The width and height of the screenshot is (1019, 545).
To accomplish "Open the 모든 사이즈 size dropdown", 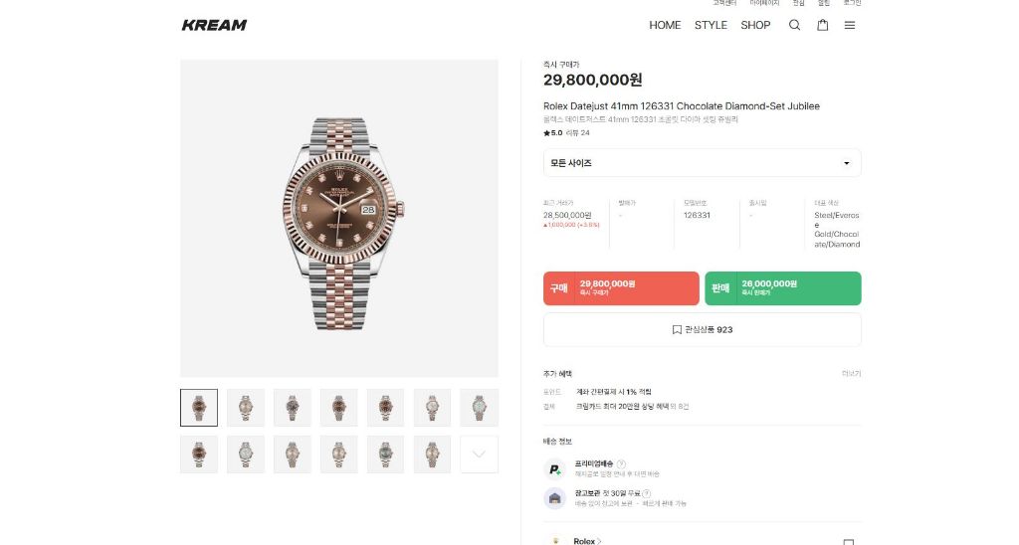I will click(702, 163).
